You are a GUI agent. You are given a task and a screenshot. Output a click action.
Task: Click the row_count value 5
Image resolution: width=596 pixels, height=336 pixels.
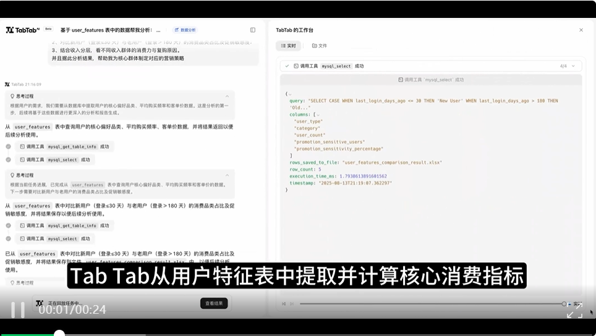(320, 169)
